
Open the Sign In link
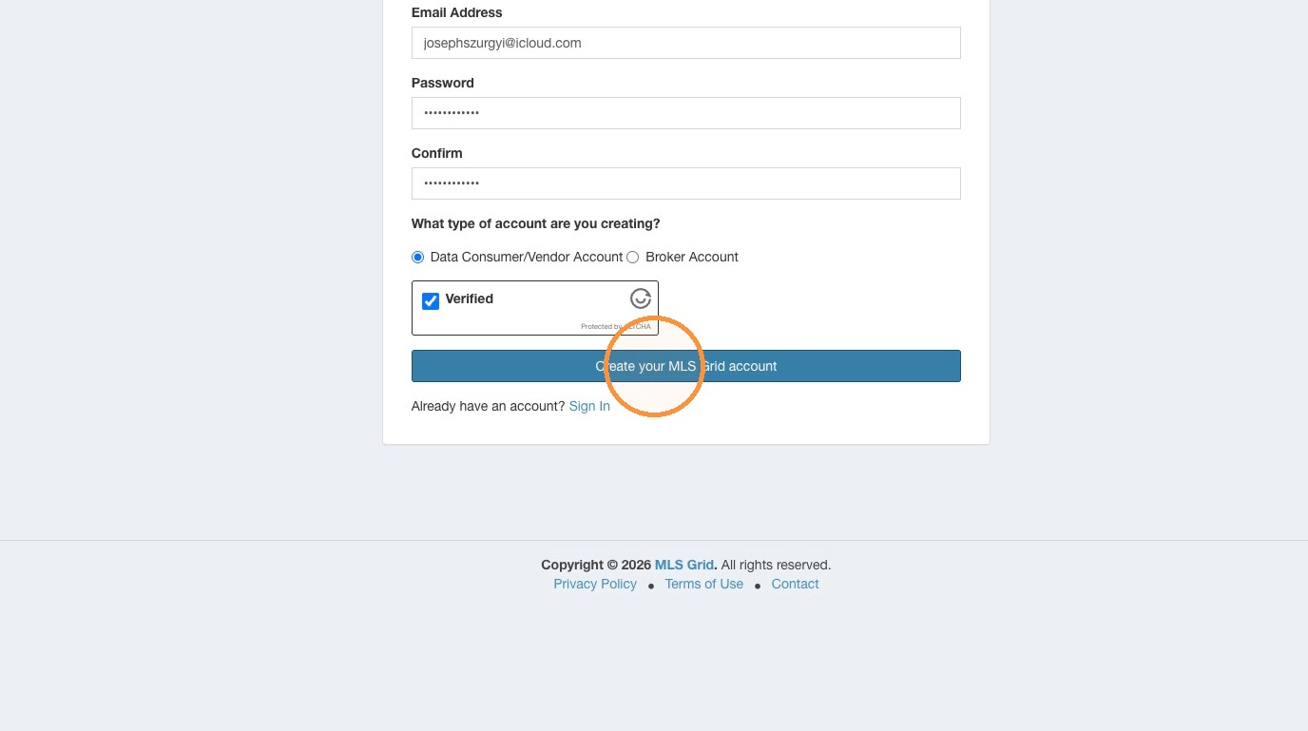(589, 406)
